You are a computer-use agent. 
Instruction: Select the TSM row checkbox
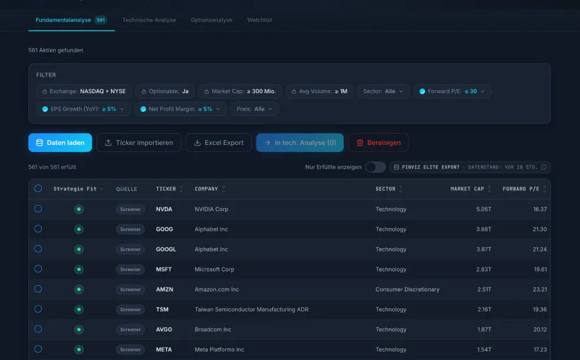click(38, 309)
